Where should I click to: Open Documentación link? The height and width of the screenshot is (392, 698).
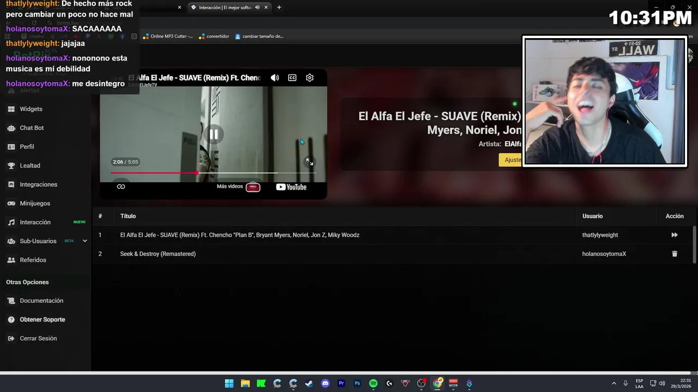pos(41,301)
